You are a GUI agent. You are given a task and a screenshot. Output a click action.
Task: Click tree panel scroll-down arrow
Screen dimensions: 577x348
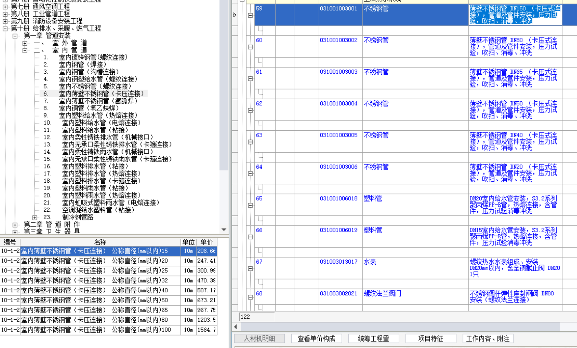pyautogui.click(x=224, y=230)
